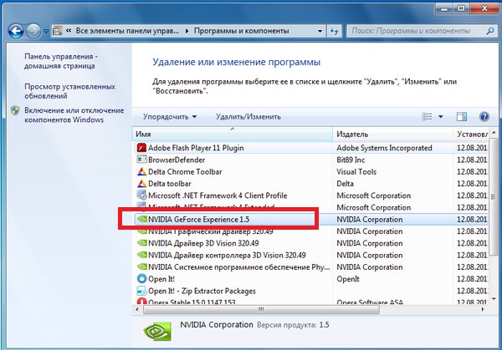Click the horizontal scrollbar left arrow
The width and height of the screenshot is (502, 350).
click(x=137, y=309)
